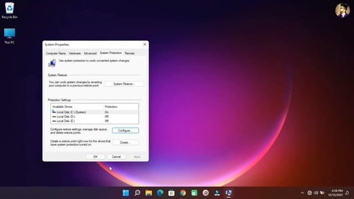The width and height of the screenshot is (354, 199).
Task: Click the battery icon in system tray
Action: click(322, 193)
